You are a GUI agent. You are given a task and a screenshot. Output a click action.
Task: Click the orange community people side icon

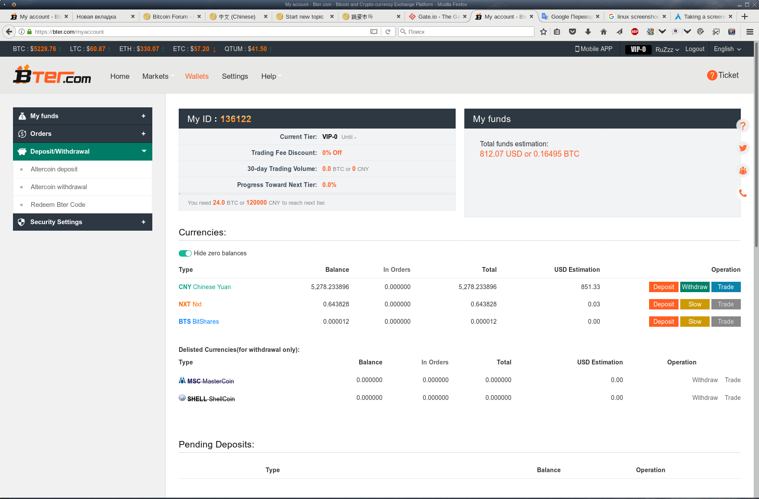743,171
